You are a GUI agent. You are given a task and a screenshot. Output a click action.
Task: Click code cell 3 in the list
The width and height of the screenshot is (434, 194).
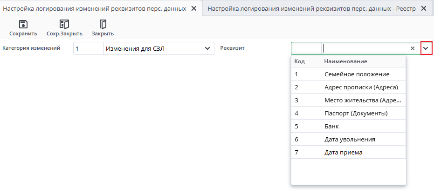click(306, 100)
